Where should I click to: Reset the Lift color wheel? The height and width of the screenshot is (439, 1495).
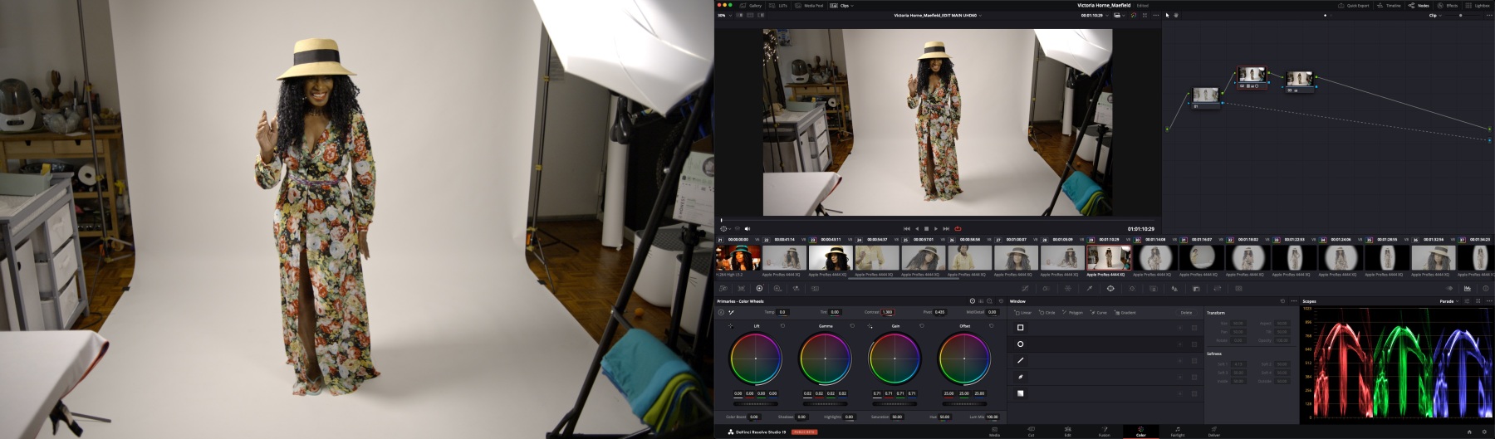click(x=782, y=326)
